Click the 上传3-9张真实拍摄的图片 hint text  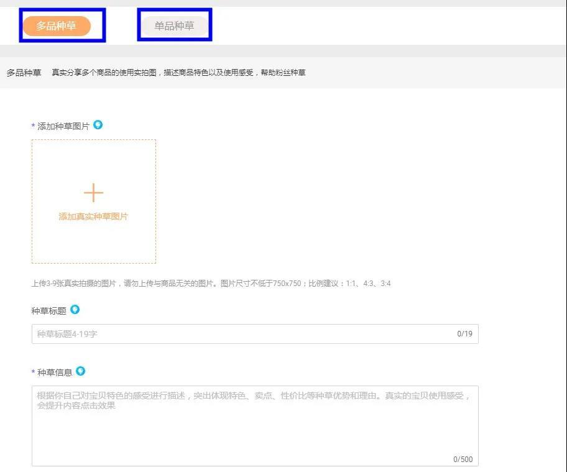(x=211, y=284)
